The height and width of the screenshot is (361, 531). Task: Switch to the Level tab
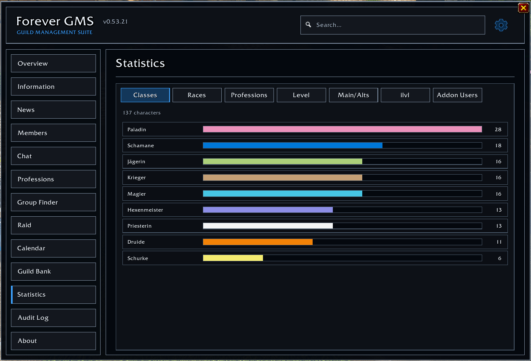point(301,95)
